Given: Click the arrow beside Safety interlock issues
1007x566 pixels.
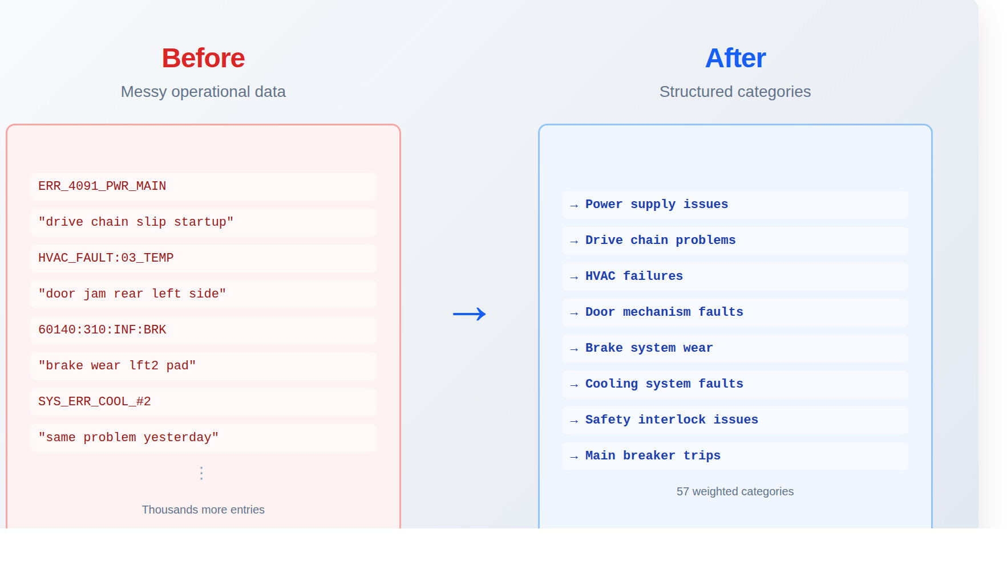Looking at the screenshot, I should click(574, 421).
